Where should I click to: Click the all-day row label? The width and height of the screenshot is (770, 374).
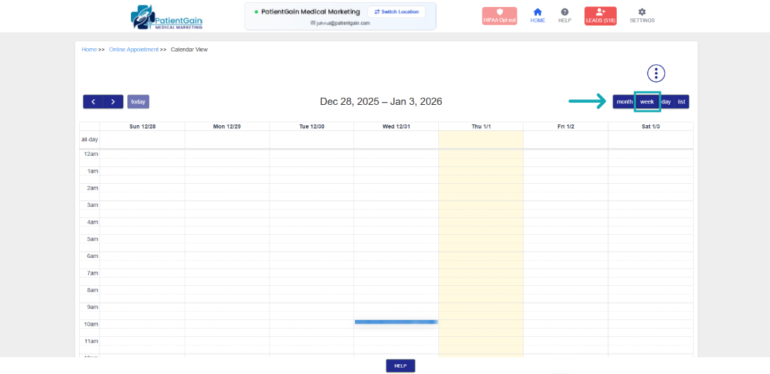click(x=90, y=140)
